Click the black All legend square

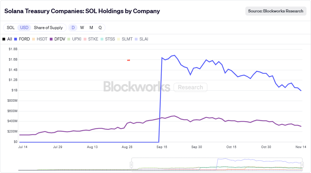(4, 39)
